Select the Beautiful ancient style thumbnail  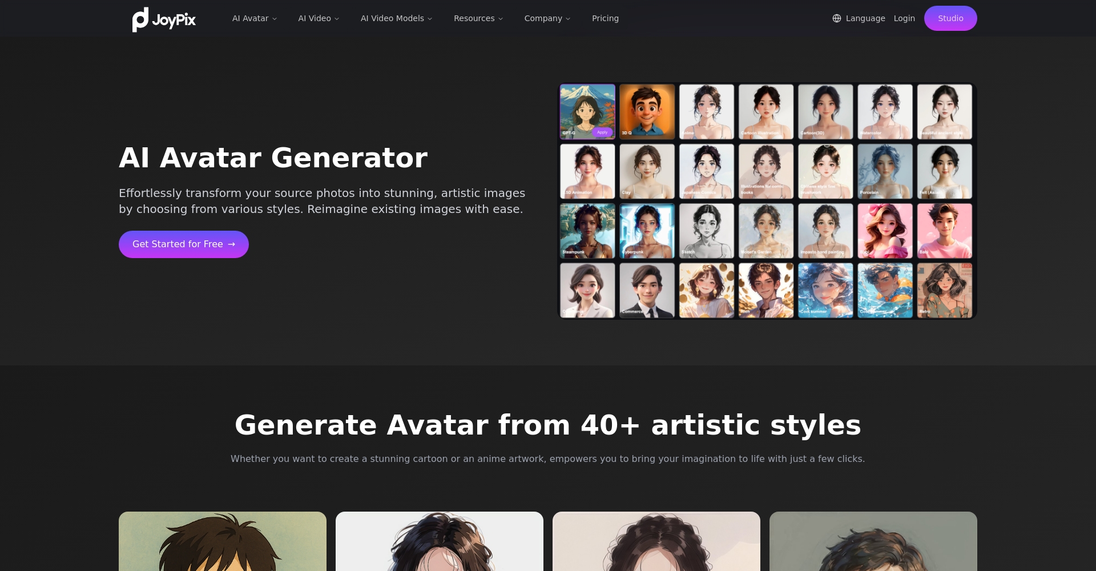(945, 112)
